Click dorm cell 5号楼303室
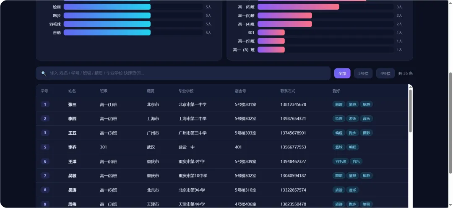453x208 pixels. click(245, 133)
